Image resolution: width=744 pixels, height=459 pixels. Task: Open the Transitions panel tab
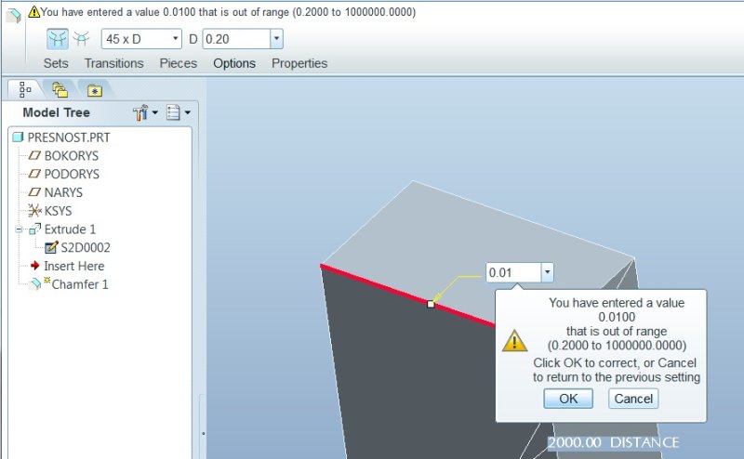pyautogui.click(x=113, y=63)
